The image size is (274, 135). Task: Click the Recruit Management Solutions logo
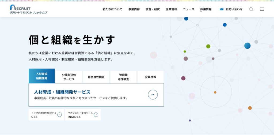pyautogui.click(x=28, y=9)
